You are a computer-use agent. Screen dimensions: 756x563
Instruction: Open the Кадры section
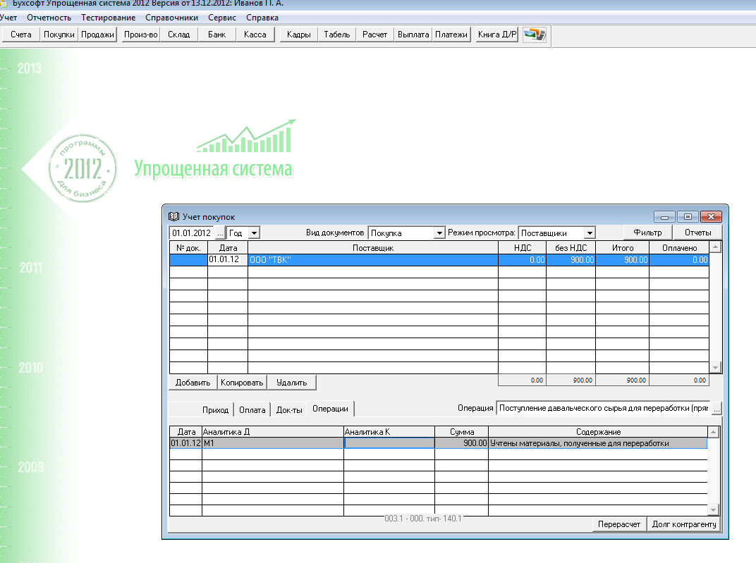click(298, 35)
